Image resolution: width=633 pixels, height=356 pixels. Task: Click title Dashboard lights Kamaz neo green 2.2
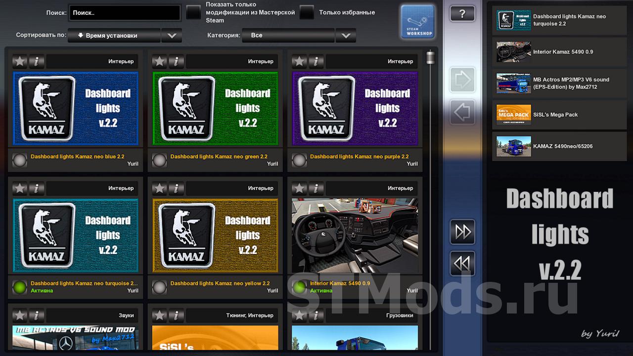point(219,157)
